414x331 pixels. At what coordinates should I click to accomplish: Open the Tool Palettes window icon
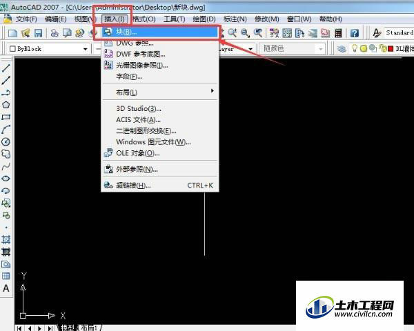click(x=300, y=33)
